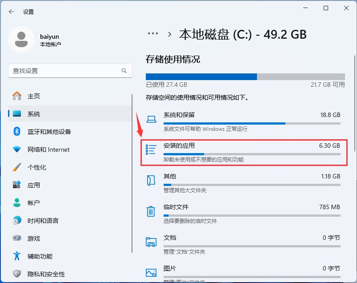357x283 pixels.
Task: Open 时间和语言 settings
Action: coord(70,220)
